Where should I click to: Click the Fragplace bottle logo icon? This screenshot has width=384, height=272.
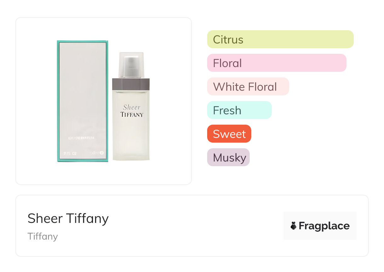(294, 226)
